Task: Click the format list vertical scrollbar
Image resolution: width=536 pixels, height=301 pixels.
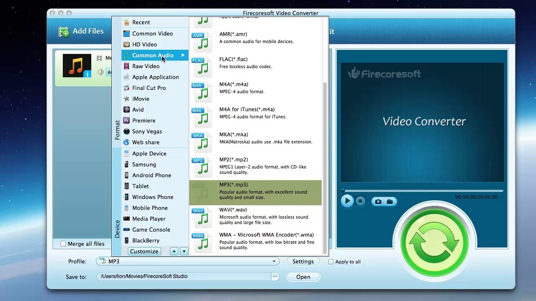Action: [x=325, y=168]
